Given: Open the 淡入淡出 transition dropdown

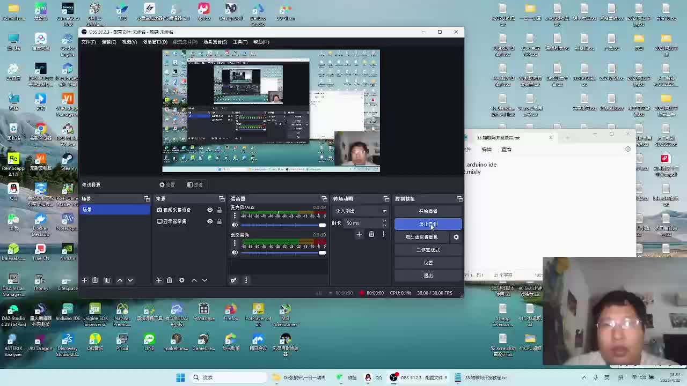Looking at the screenshot, I should (x=360, y=211).
